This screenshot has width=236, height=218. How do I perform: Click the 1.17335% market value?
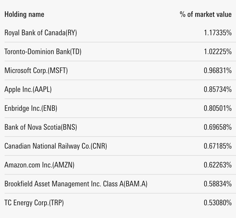point(218,33)
